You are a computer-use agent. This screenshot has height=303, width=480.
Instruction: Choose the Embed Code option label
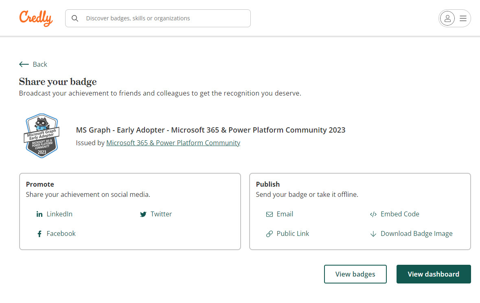[400, 214]
